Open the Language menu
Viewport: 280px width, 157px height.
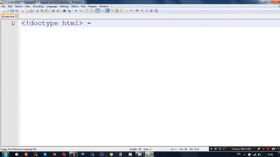pyautogui.click(x=52, y=6)
